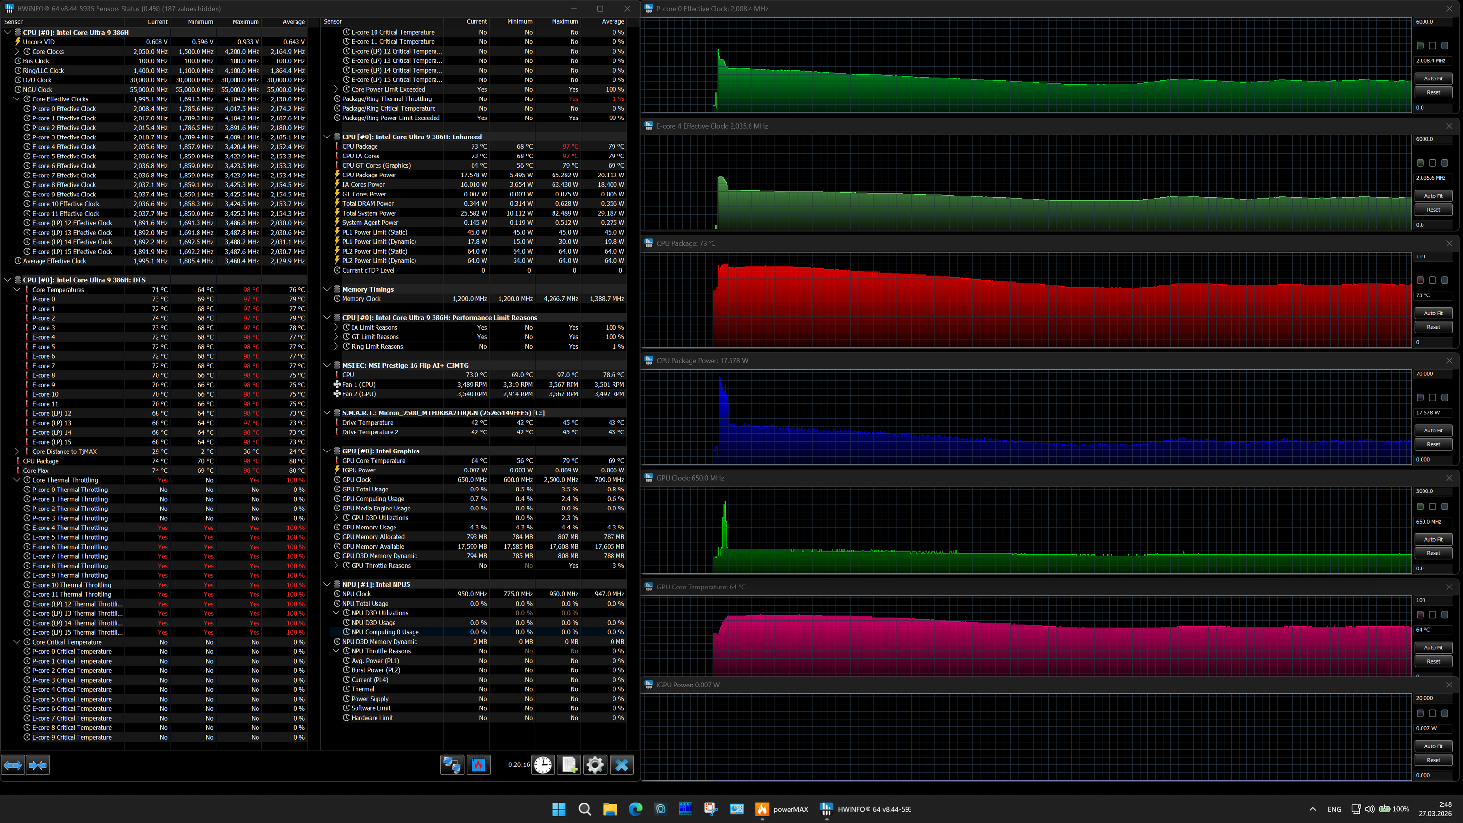Open sensor settings gear icon

(x=594, y=764)
